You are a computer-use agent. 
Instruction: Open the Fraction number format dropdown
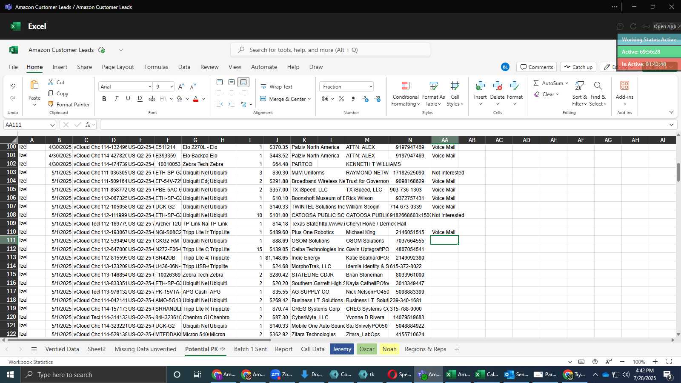pos(371,87)
